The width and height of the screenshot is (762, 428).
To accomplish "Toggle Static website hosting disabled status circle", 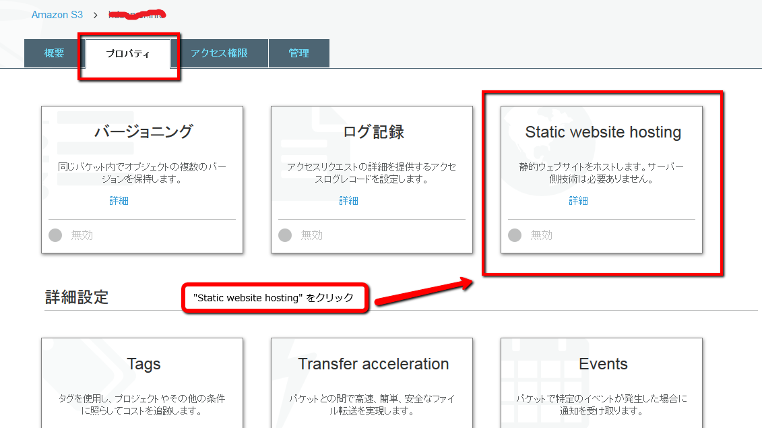I will pos(515,235).
